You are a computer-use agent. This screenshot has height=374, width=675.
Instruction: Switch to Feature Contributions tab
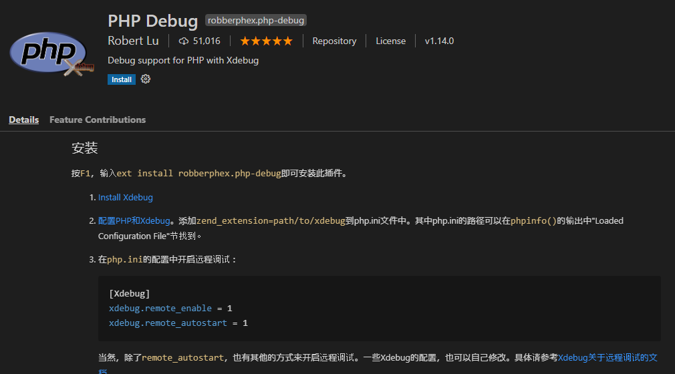pyautogui.click(x=98, y=120)
